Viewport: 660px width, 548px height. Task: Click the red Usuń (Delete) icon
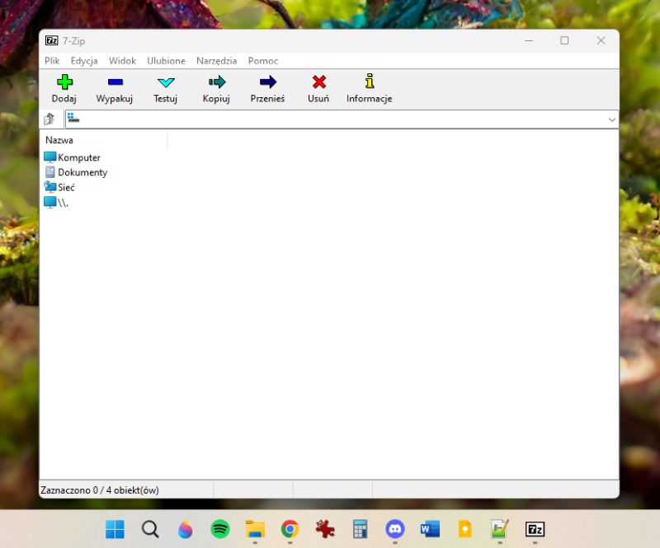[x=318, y=87]
